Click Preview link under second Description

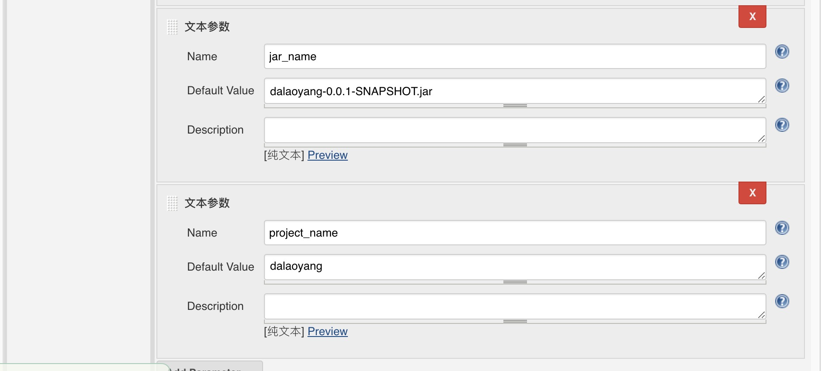[327, 331]
